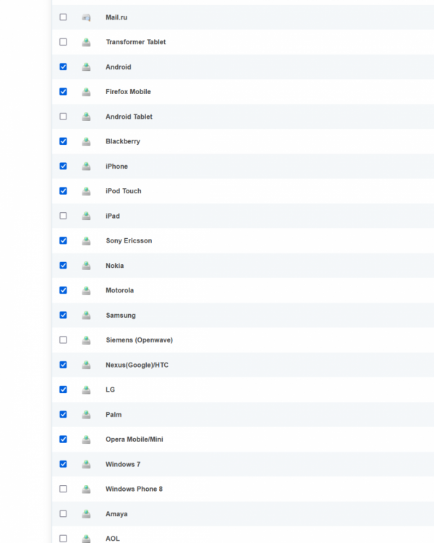Tick the Siemens (Openwave) checkbox
This screenshot has height=543, width=434.
63,340
